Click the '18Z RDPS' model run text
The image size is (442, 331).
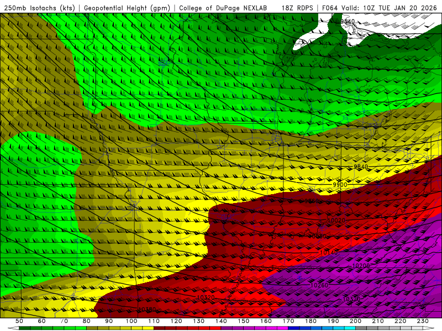pyautogui.click(x=297, y=8)
